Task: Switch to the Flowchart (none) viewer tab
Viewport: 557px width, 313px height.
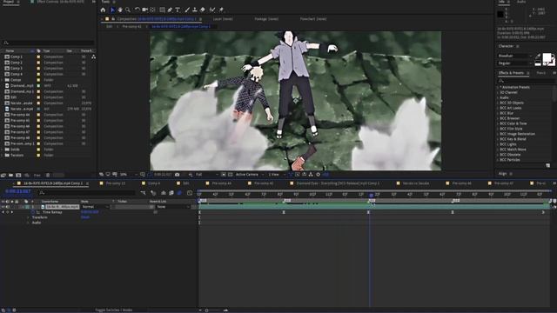Action: click(x=313, y=19)
